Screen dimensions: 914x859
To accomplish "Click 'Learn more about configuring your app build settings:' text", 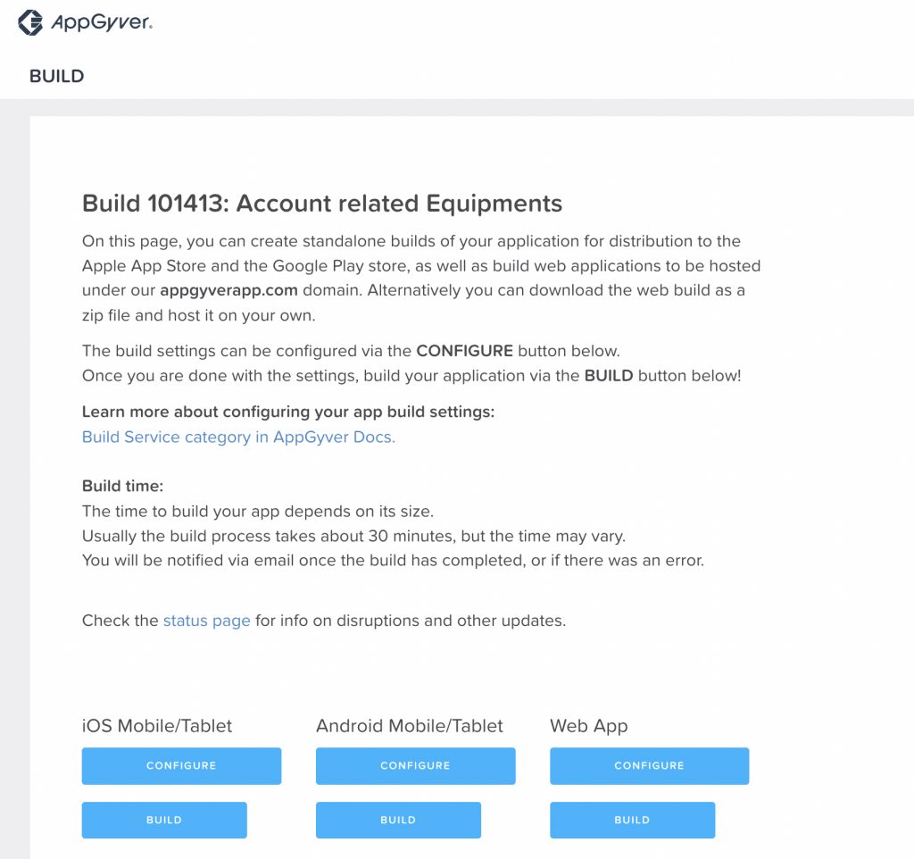I will pos(288,412).
